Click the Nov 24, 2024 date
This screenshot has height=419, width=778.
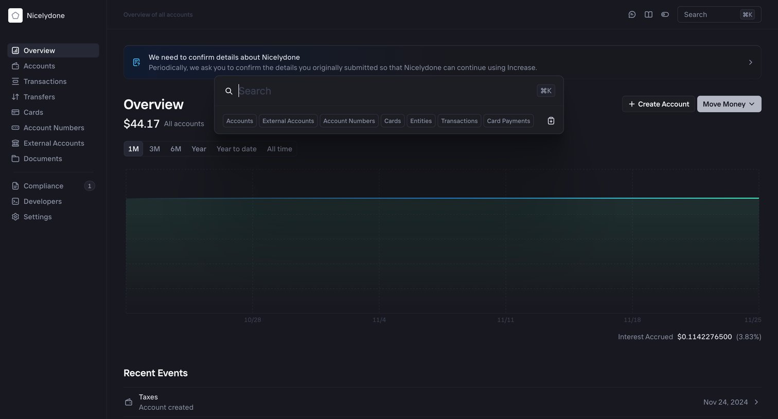(x=726, y=402)
